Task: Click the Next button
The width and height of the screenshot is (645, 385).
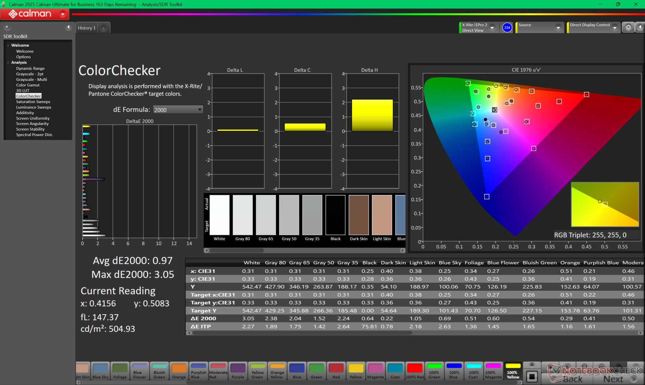Action: pyautogui.click(x=613, y=379)
